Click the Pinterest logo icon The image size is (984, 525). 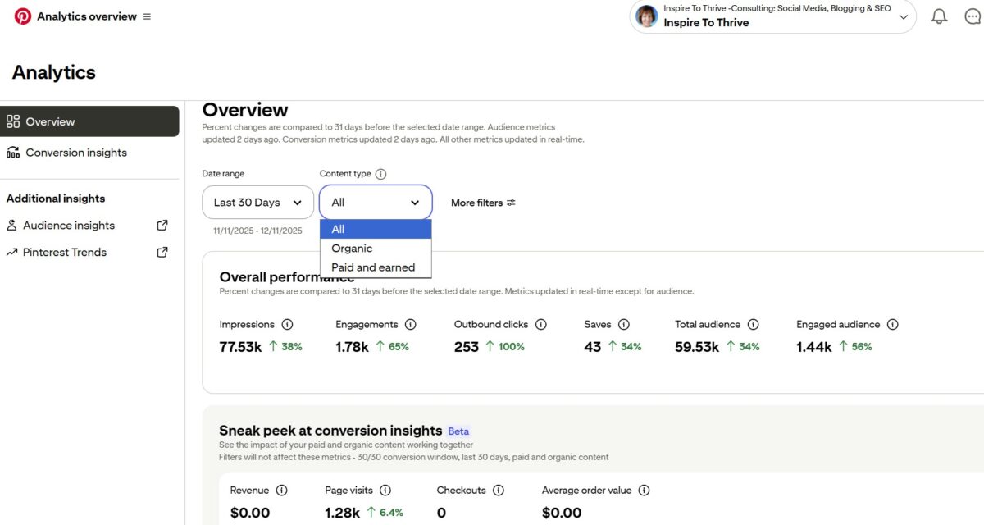pyautogui.click(x=22, y=15)
